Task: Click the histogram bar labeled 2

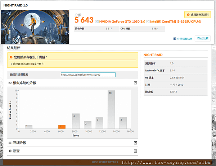Action: pos(87,125)
